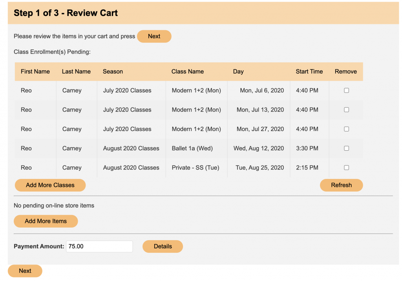Screen dimensions: 402x281
Task: Click the Season column header
Action: [x=113, y=71]
